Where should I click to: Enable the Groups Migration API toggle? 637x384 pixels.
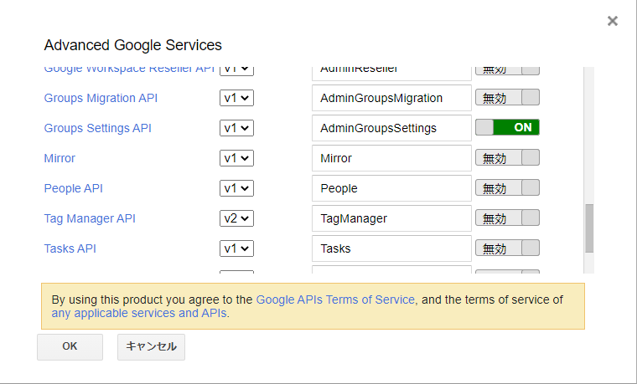point(507,97)
